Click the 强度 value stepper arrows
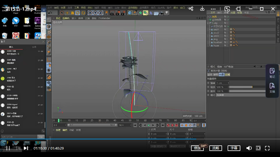 pos(228,83)
